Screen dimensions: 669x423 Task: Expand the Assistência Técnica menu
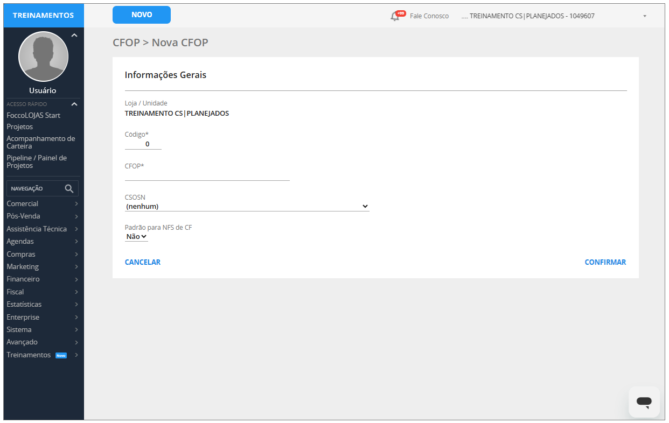pos(43,229)
